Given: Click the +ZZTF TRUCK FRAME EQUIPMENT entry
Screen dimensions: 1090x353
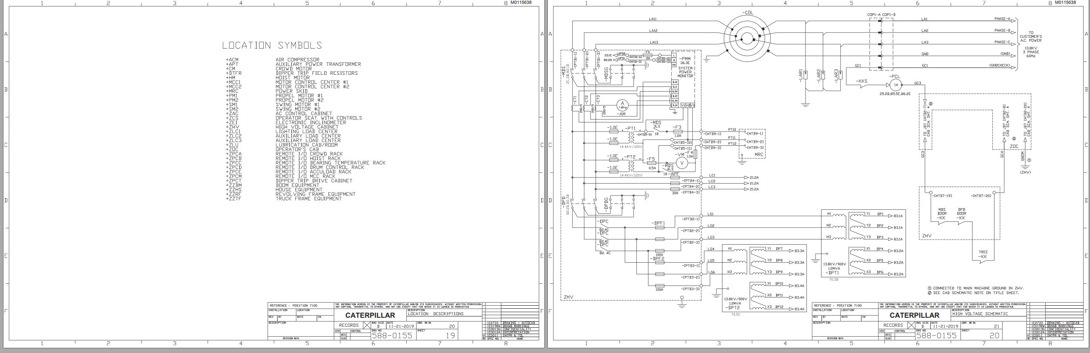Looking at the screenshot, I should pos(283,199).
